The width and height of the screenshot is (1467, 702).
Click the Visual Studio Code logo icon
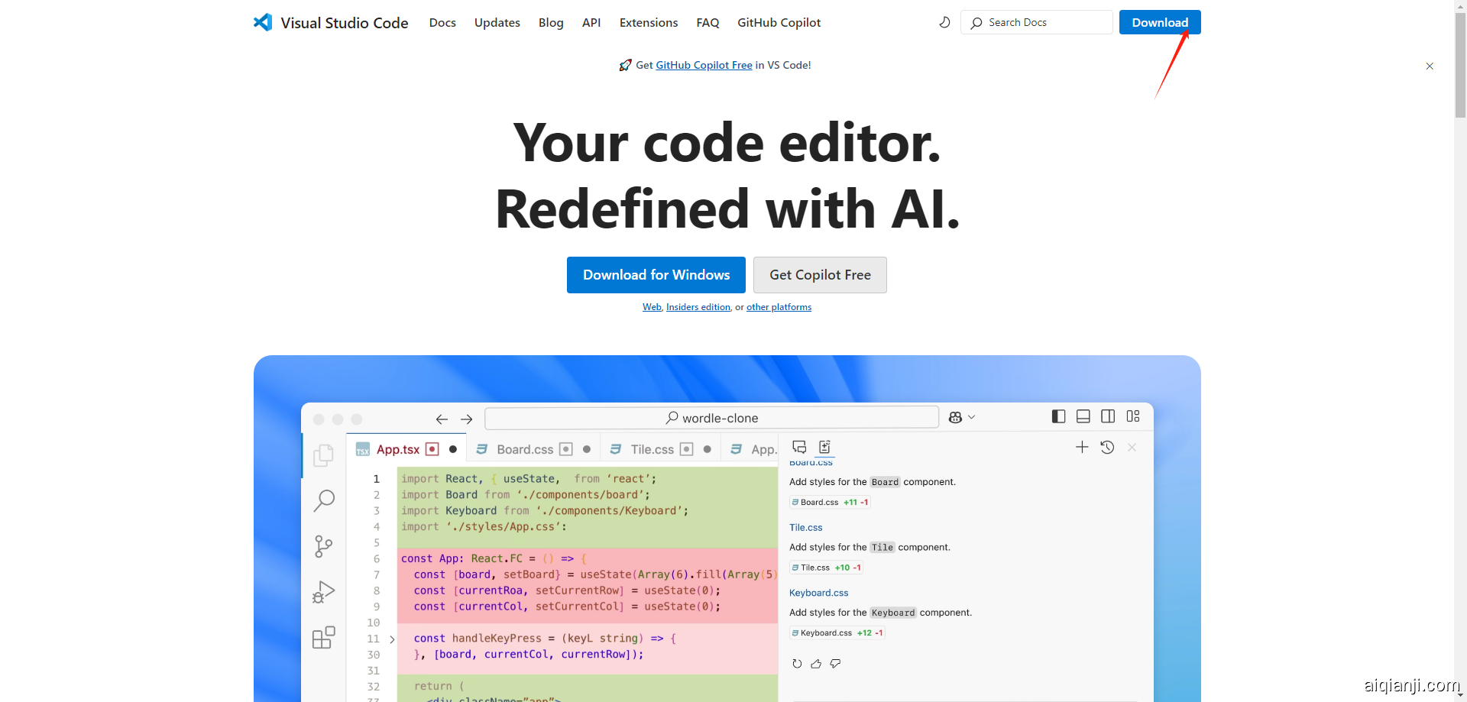263,22
